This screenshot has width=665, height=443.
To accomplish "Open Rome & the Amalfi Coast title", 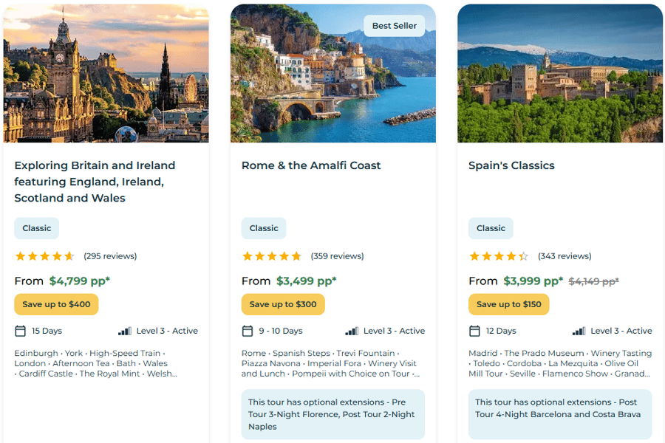I will (311, 165).
